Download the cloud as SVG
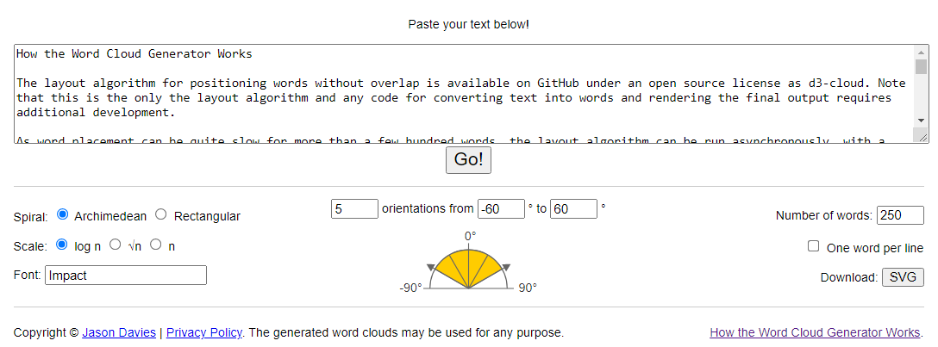 pos(903,277)
